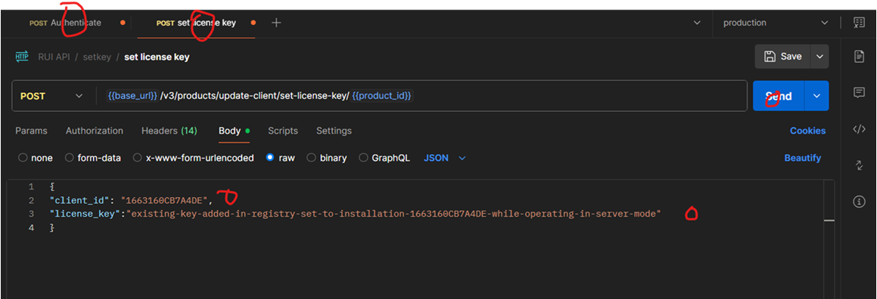Image resolution: width=877 pixels, height=299 pixels.
Task: Click the {{product_id}} variable in URL
Action: [381, 96]
